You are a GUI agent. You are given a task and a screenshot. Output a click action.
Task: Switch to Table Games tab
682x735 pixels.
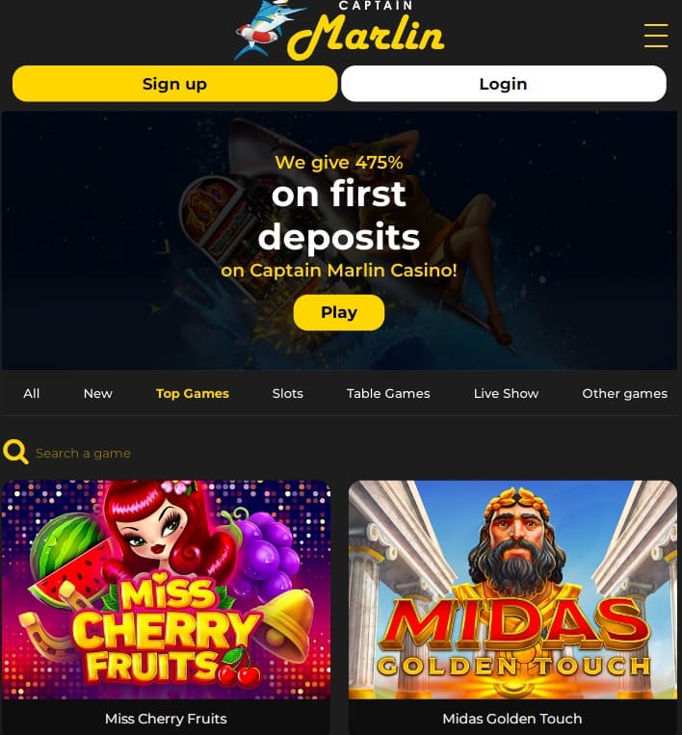[388, 393]
